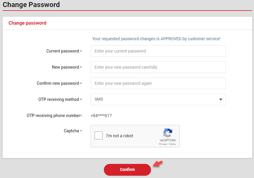
Task: Click the new password input box
Action: [x=158, y=67]
